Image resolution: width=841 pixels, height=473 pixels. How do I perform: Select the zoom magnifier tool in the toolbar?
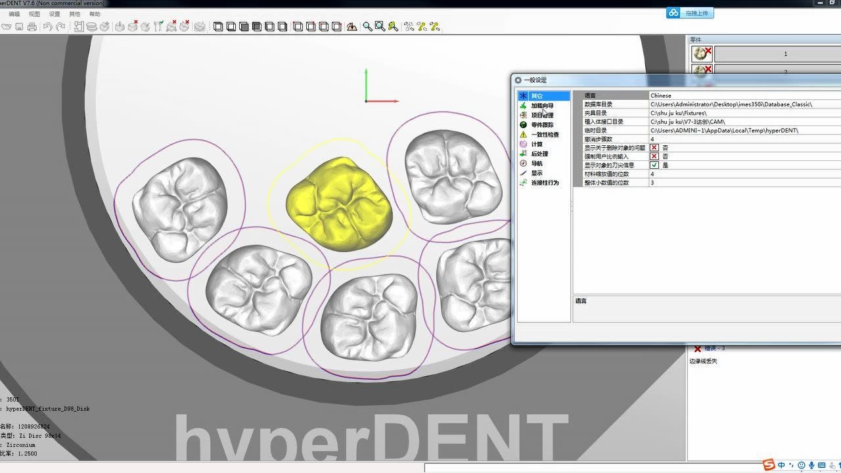(367, 27)
